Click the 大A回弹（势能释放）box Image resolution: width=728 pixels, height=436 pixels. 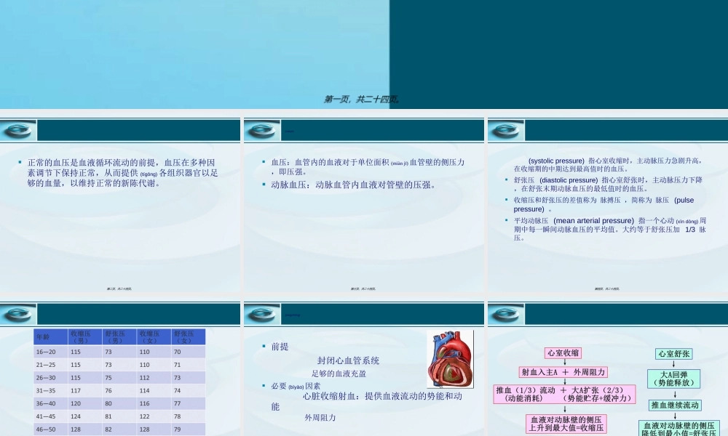pyautogui.click(x=673, y=377)
